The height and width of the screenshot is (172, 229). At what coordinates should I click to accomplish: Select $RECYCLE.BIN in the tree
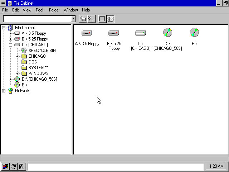(42, 51)
